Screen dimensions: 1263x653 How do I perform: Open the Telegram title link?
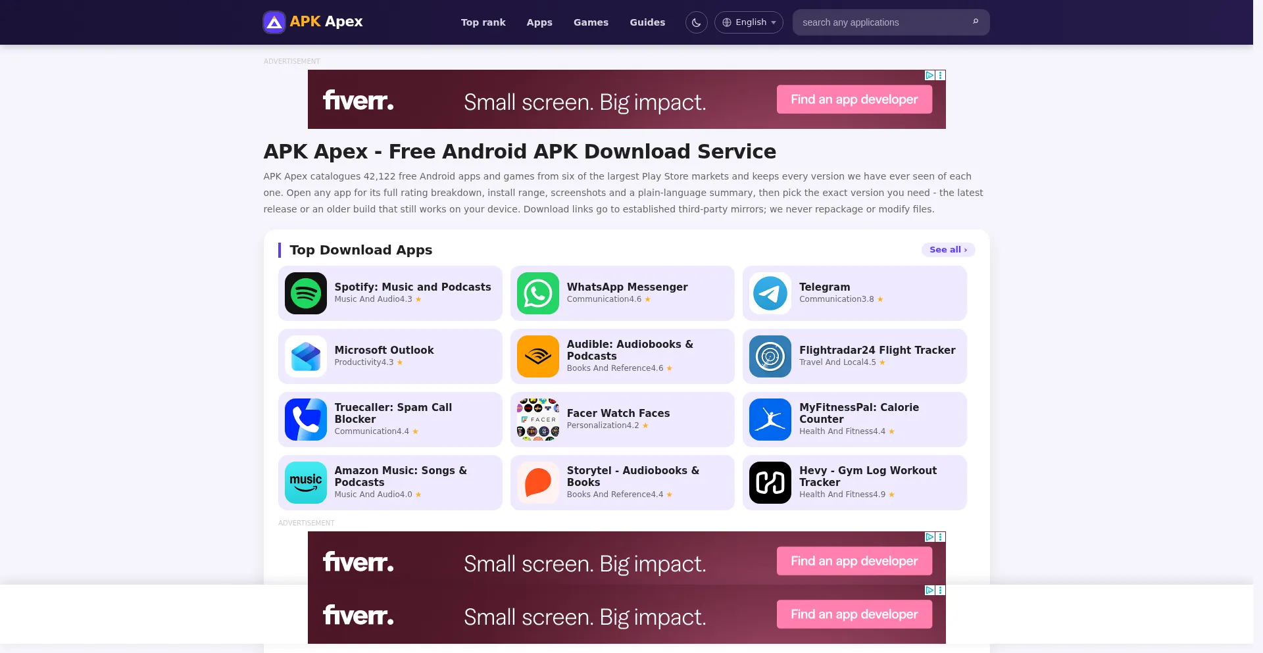tap(824, 287)
